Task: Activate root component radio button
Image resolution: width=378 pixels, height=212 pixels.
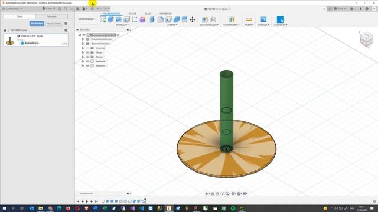Action: [x=118, y=35]
